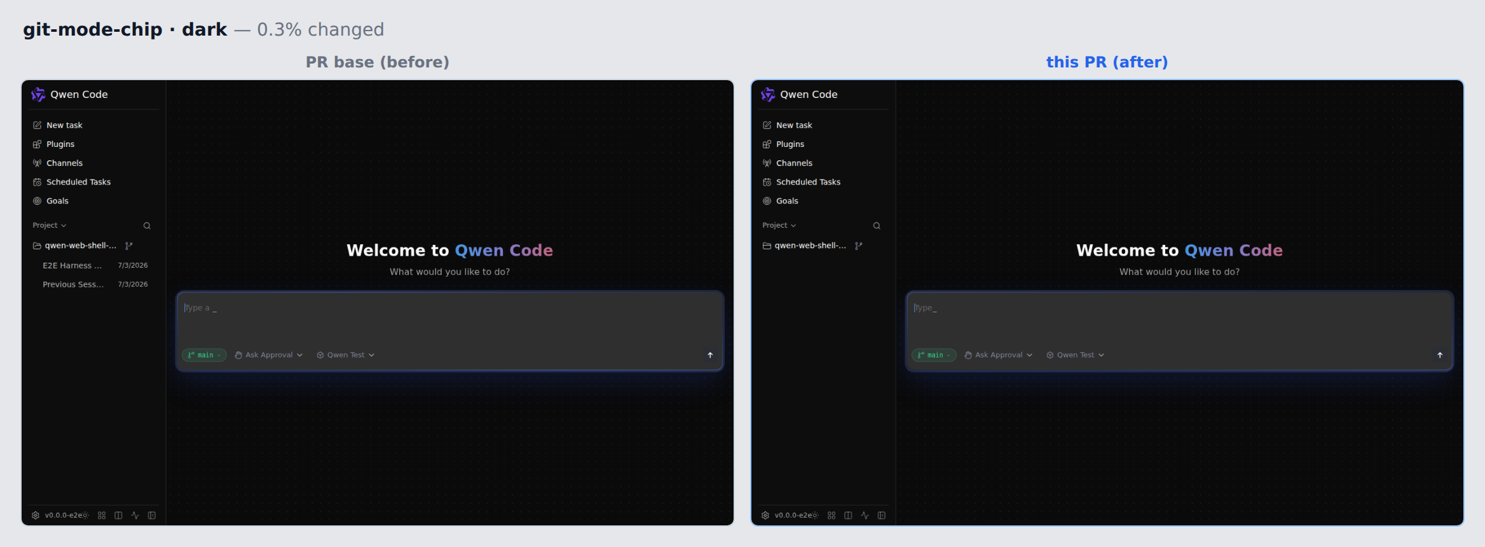The height and width of the screenshot is (547, 1485).
Task: Open Previous Sess... session in before panel
Action: click(95, 284)
